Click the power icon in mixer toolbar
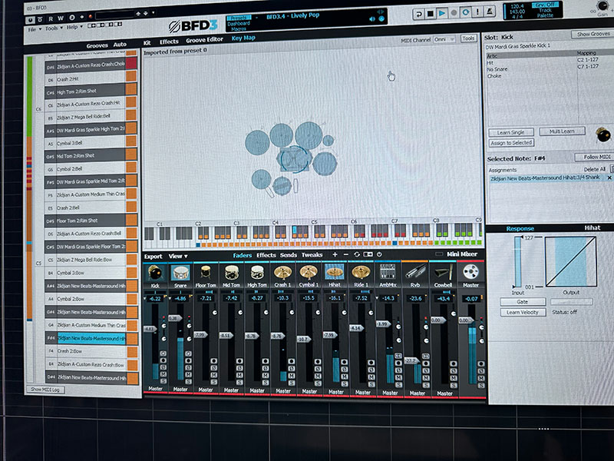The width and height of the screenshot is (614, 461). coord(379,254)
